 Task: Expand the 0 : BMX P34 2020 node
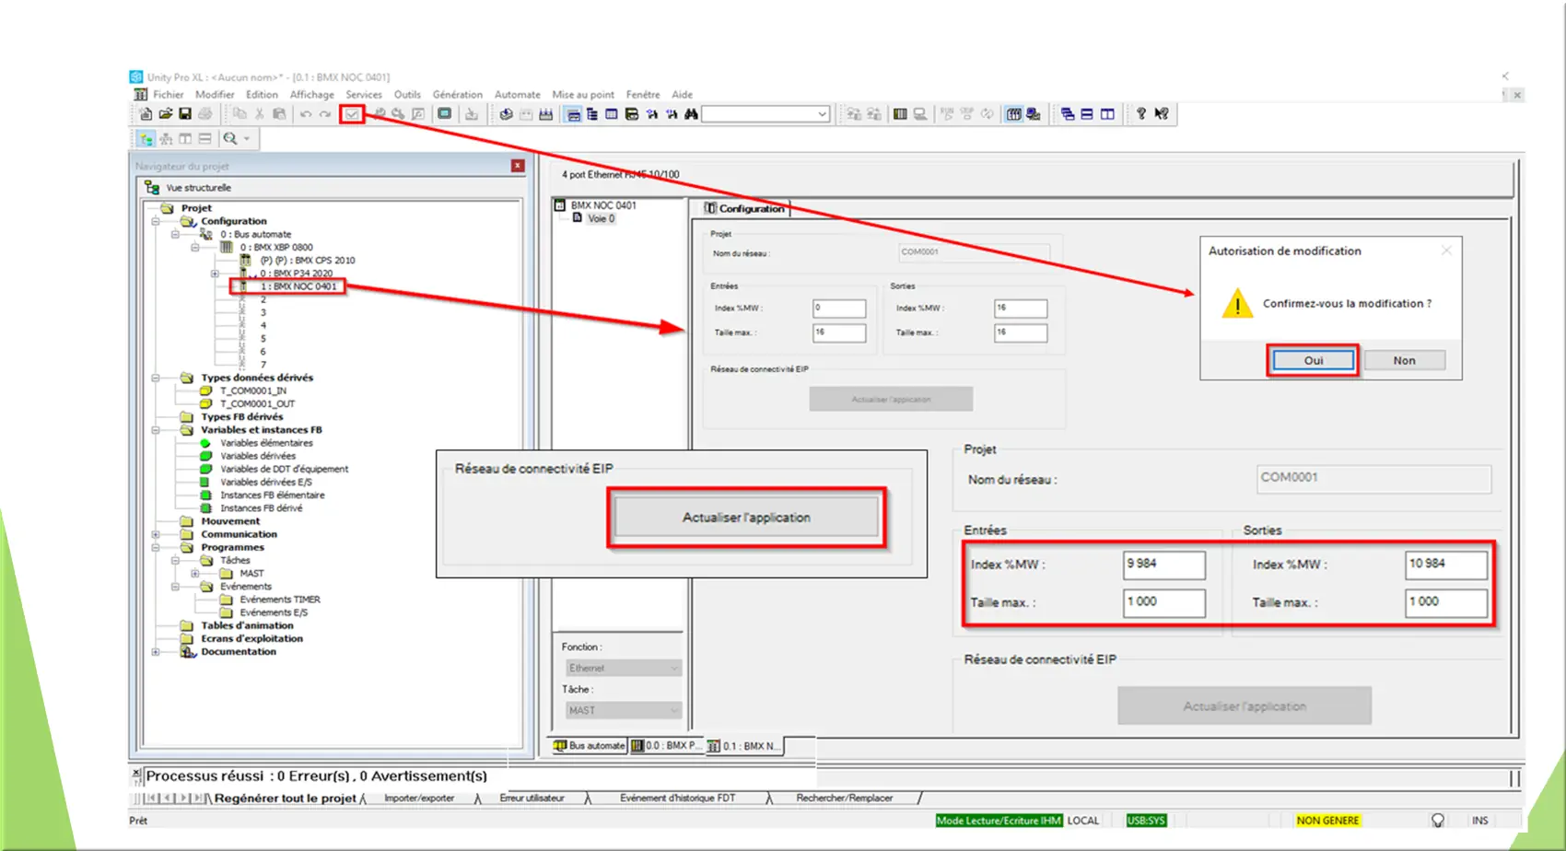215,274
